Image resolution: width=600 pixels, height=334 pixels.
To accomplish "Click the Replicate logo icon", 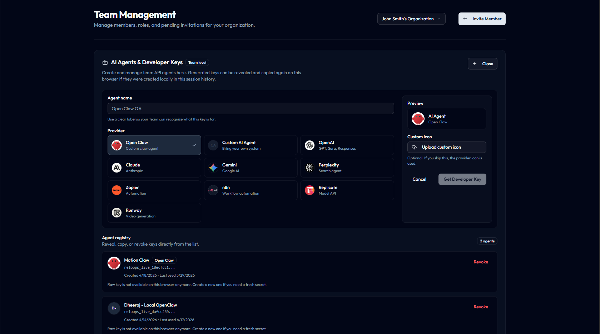I will (310, 190).
